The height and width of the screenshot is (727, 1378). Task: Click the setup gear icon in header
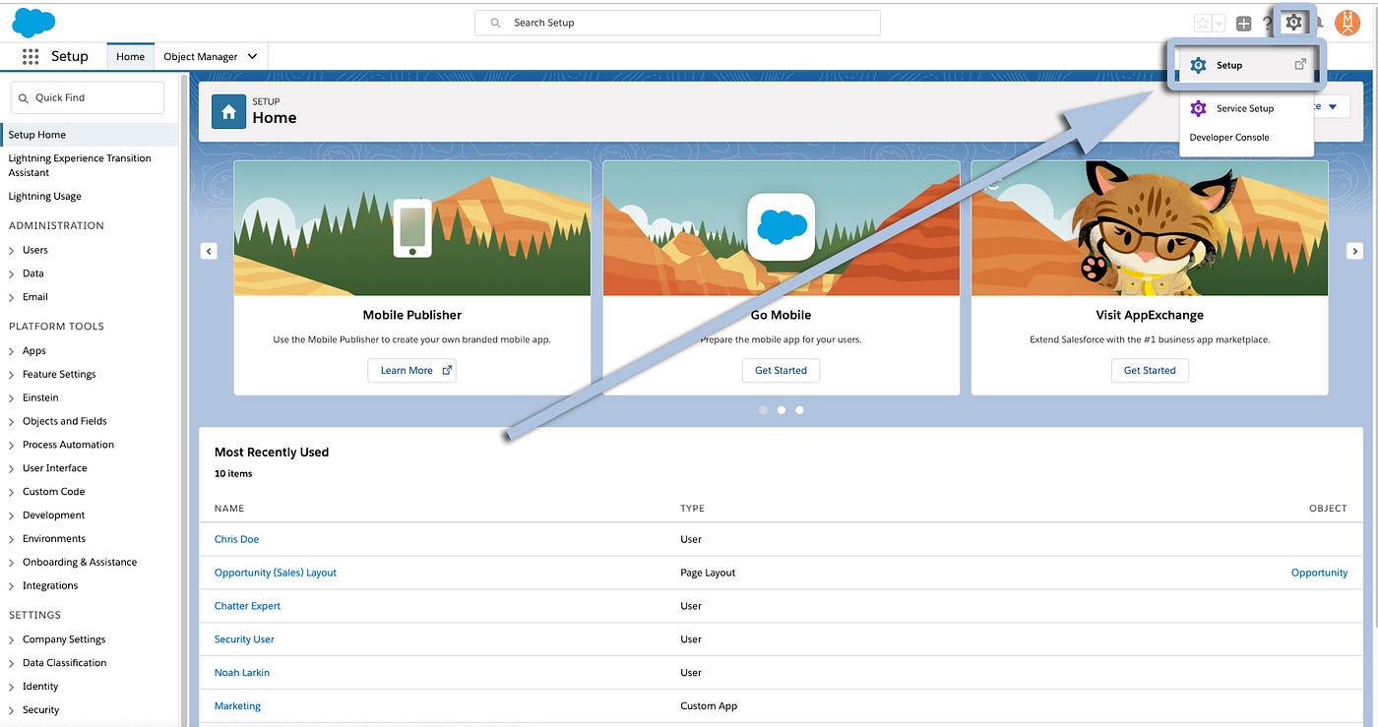pos(1293,22)
